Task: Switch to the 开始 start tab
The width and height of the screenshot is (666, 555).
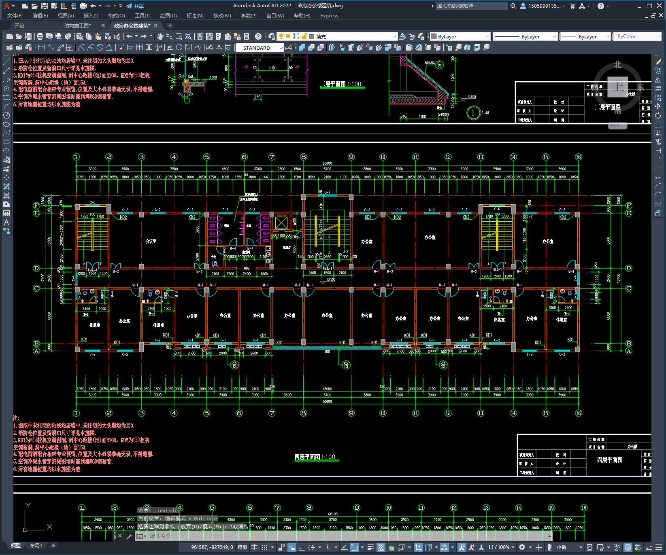Action: [x=19, y=25]
